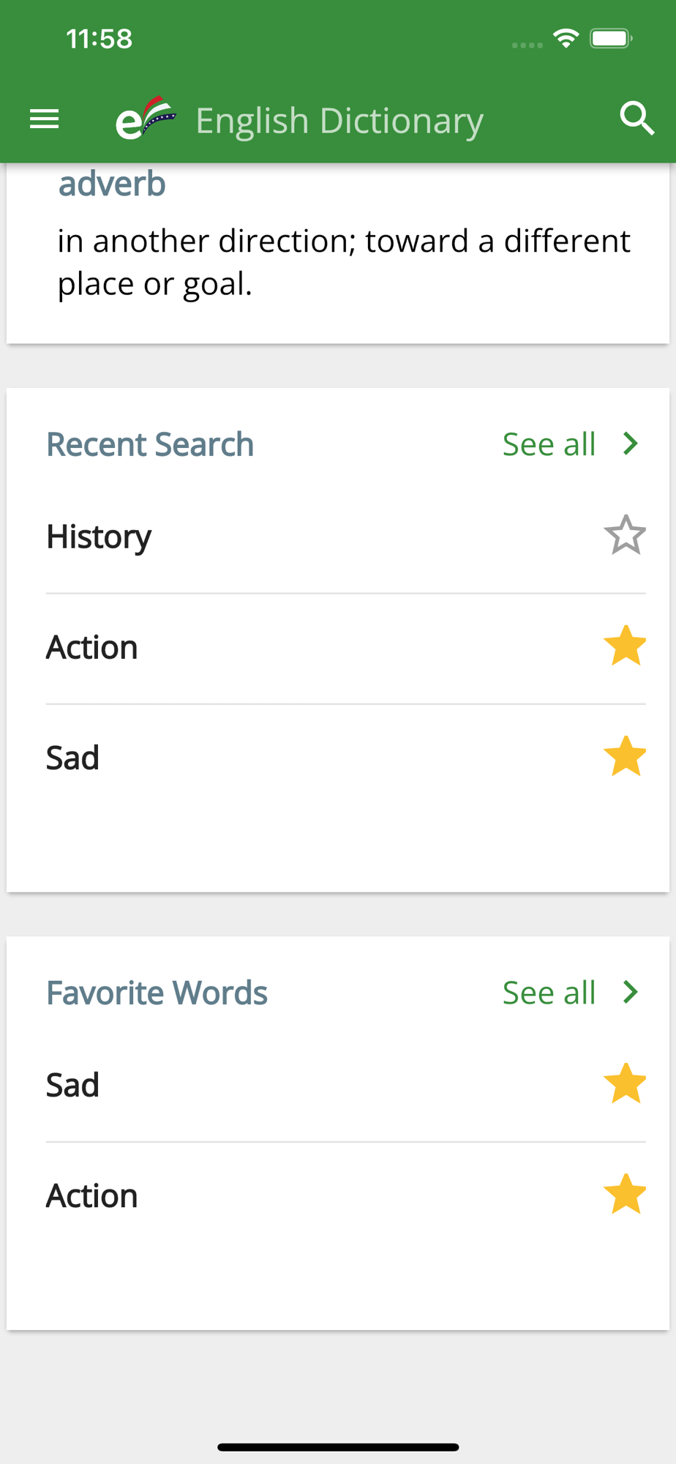Unfavorite Sad in Recent Search
The height and width of the screenshot is (1464, 676).
[x=625, y=756]
